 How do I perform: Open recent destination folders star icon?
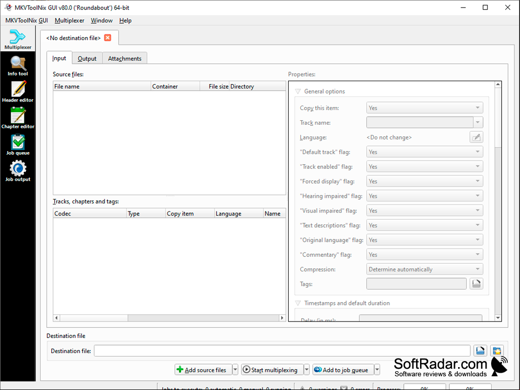pos(497,350)
